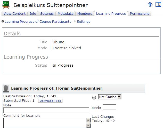Screen dimensions: 163x133
Task: Switch to the View Content tab
Action: 15,14
